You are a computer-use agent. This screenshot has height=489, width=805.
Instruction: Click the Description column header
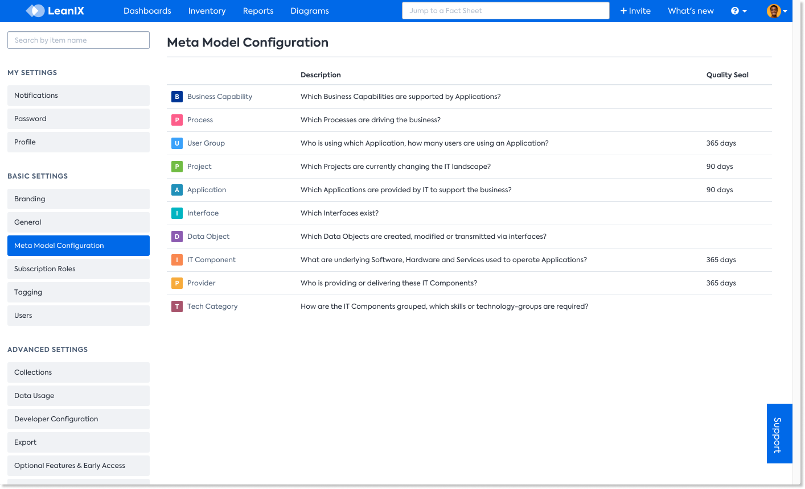(321, 75)
